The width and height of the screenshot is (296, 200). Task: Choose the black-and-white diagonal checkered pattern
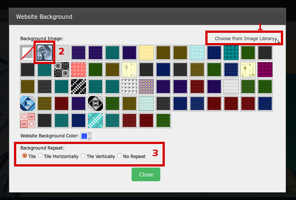click(x=79, y=87)
